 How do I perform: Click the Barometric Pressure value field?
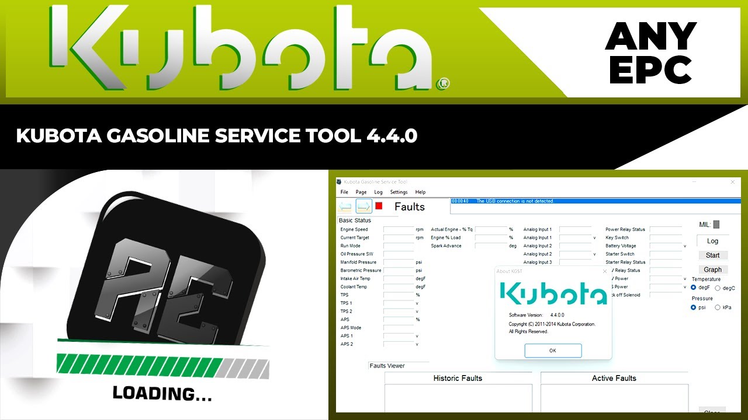pyautogui.click(x=399, y=271)
